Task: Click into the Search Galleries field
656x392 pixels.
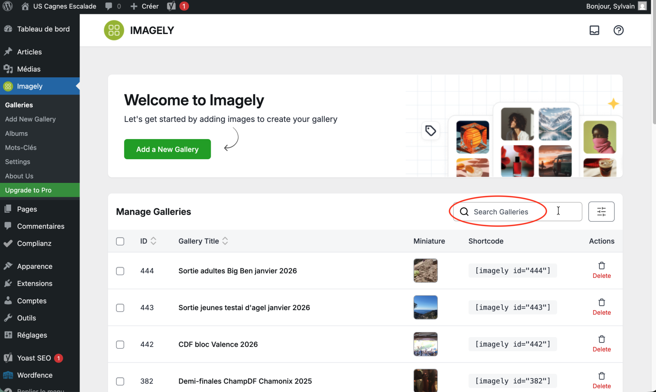Action: 517,212
